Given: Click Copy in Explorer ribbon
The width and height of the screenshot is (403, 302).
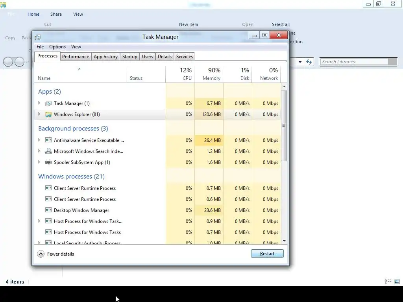Looking at the screenshot, I should [x=10, y=38].
